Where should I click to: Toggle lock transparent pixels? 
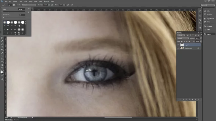coord(182,41)
